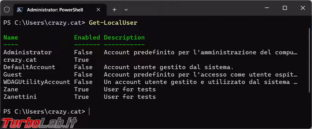Click the DefaultAccount user entry

click(29, 67)
